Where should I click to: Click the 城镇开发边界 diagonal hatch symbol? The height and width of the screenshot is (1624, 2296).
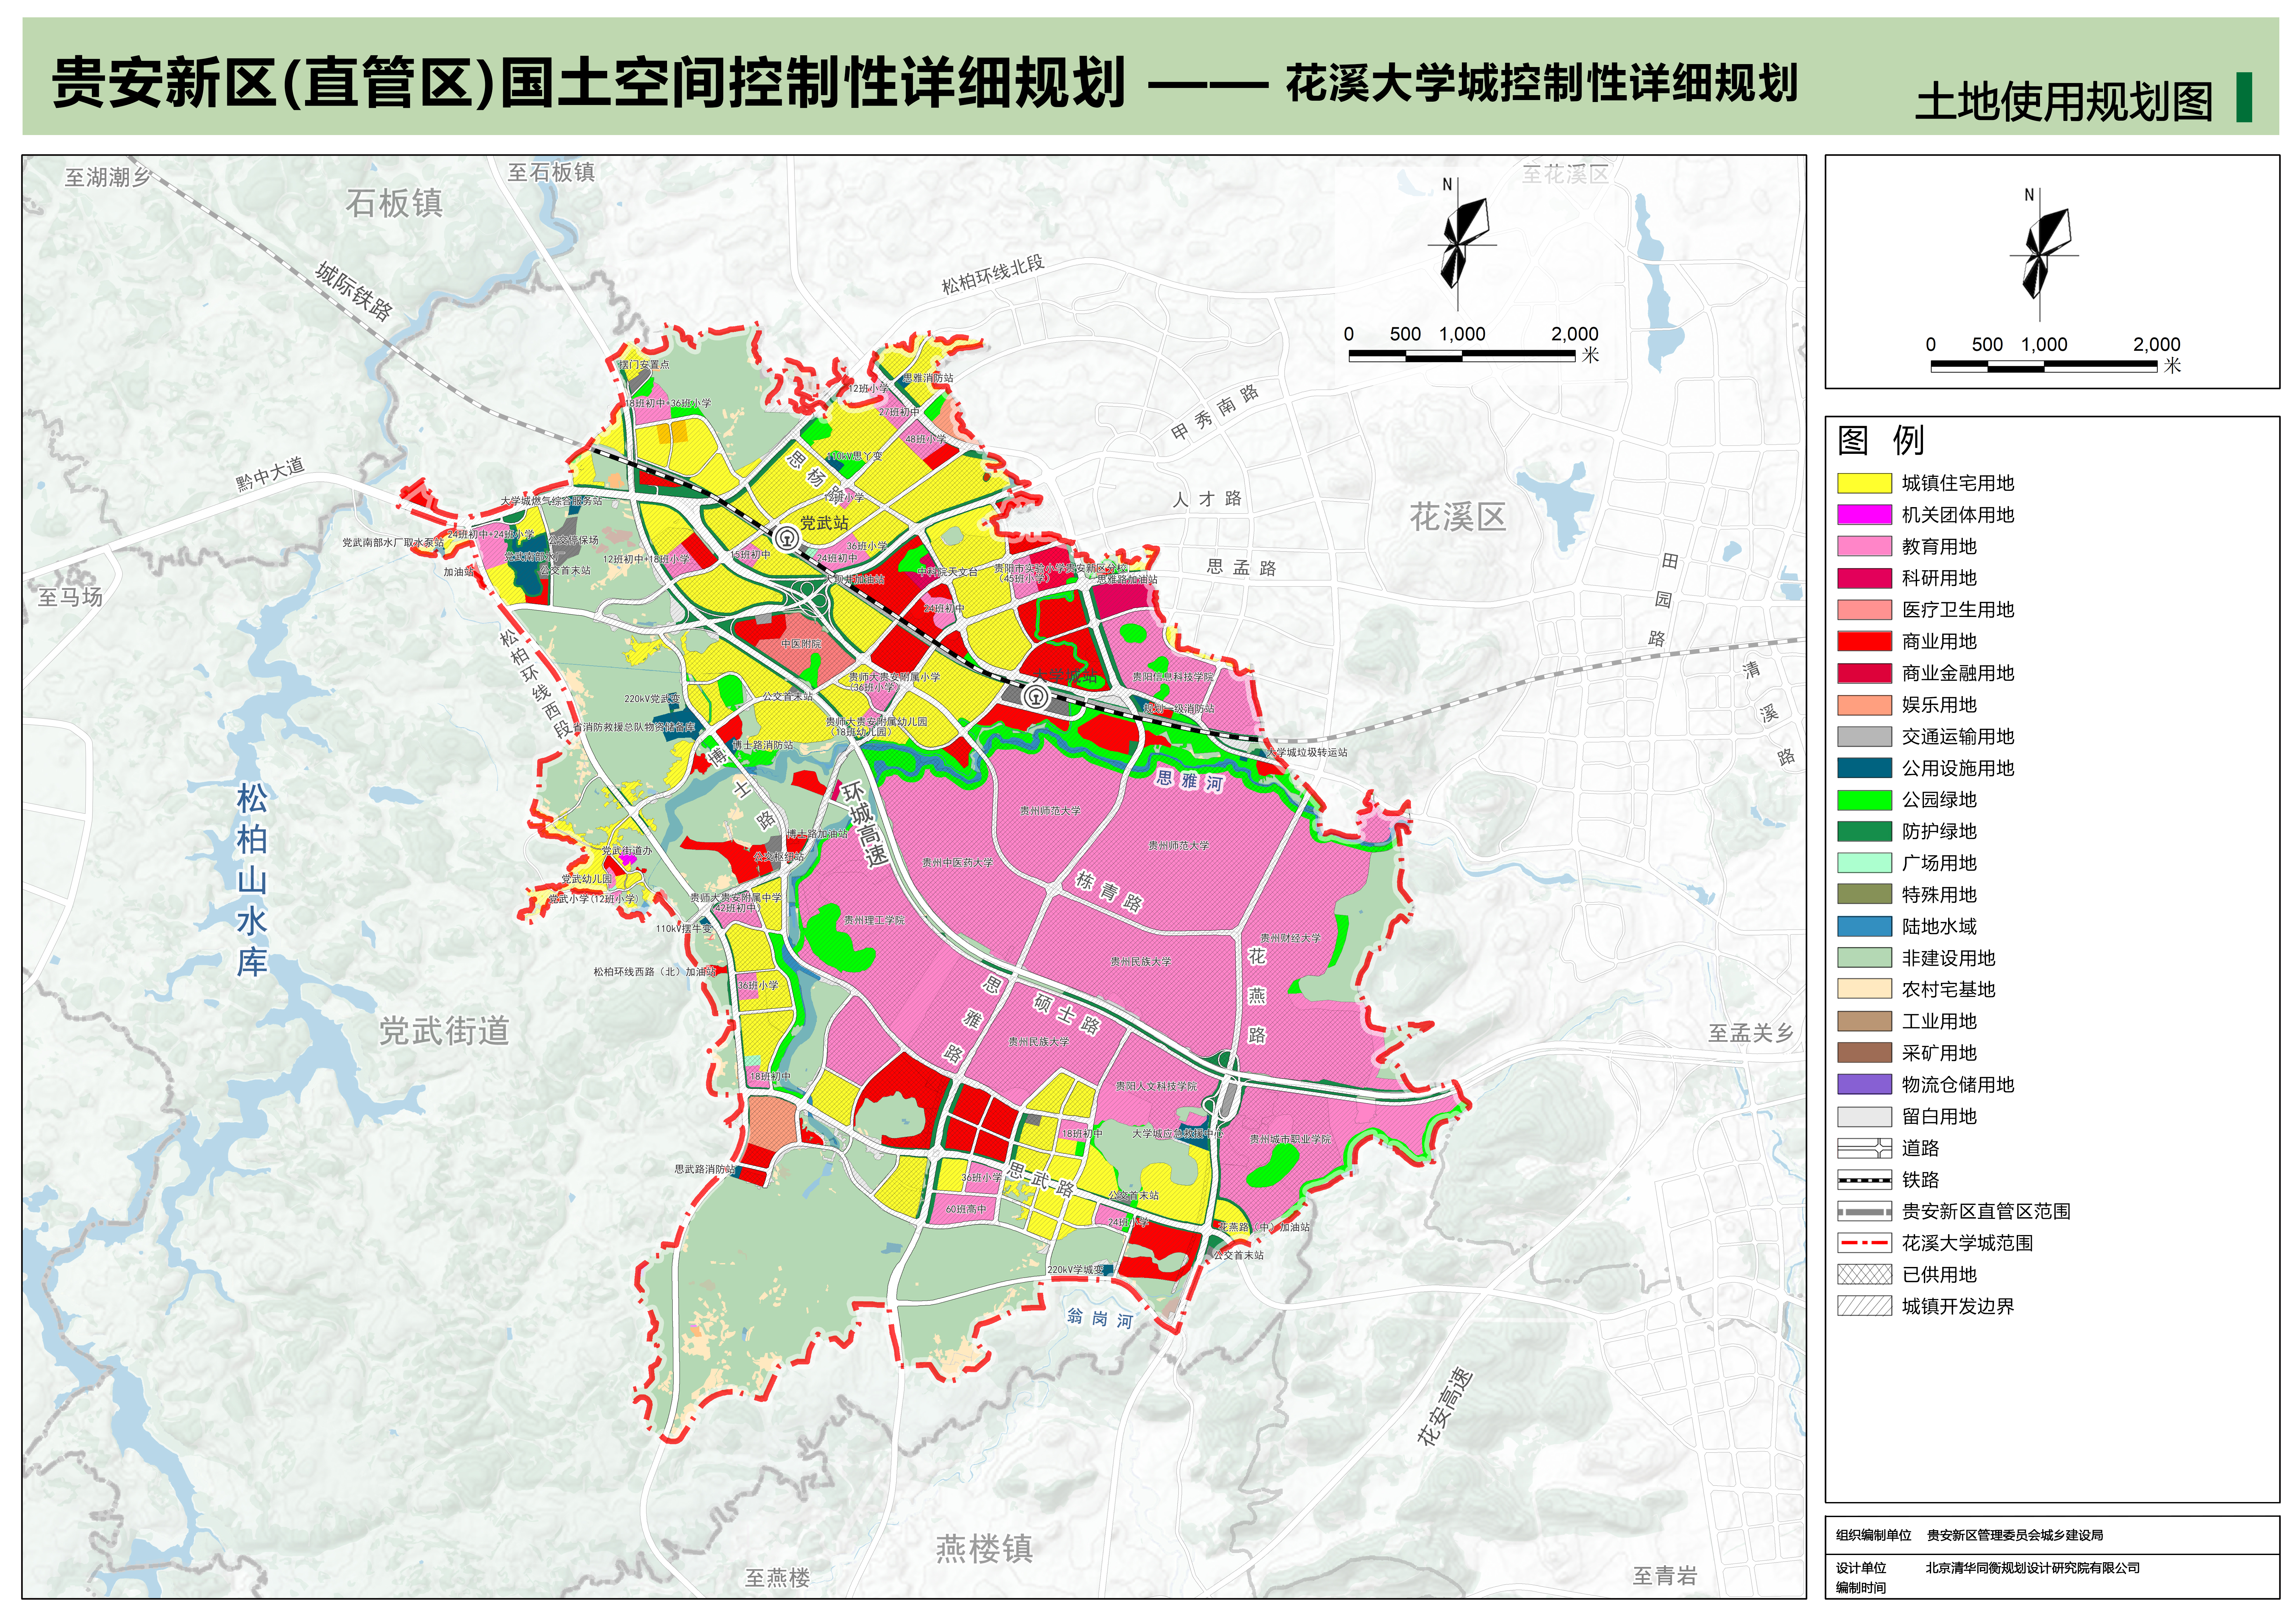(1864, 1306)
